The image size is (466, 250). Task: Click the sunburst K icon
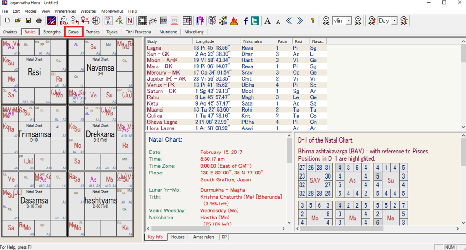tap(153, 20)
